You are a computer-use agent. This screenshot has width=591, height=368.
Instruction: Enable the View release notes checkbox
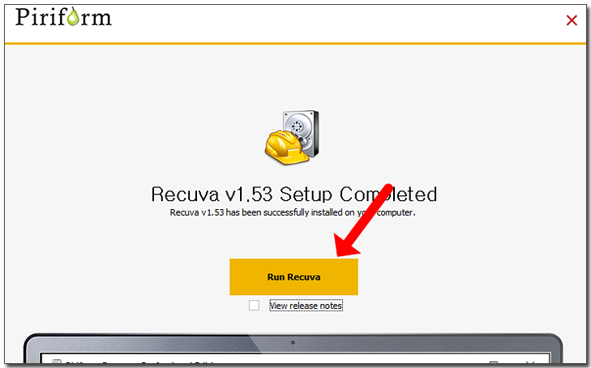[254, 305]
